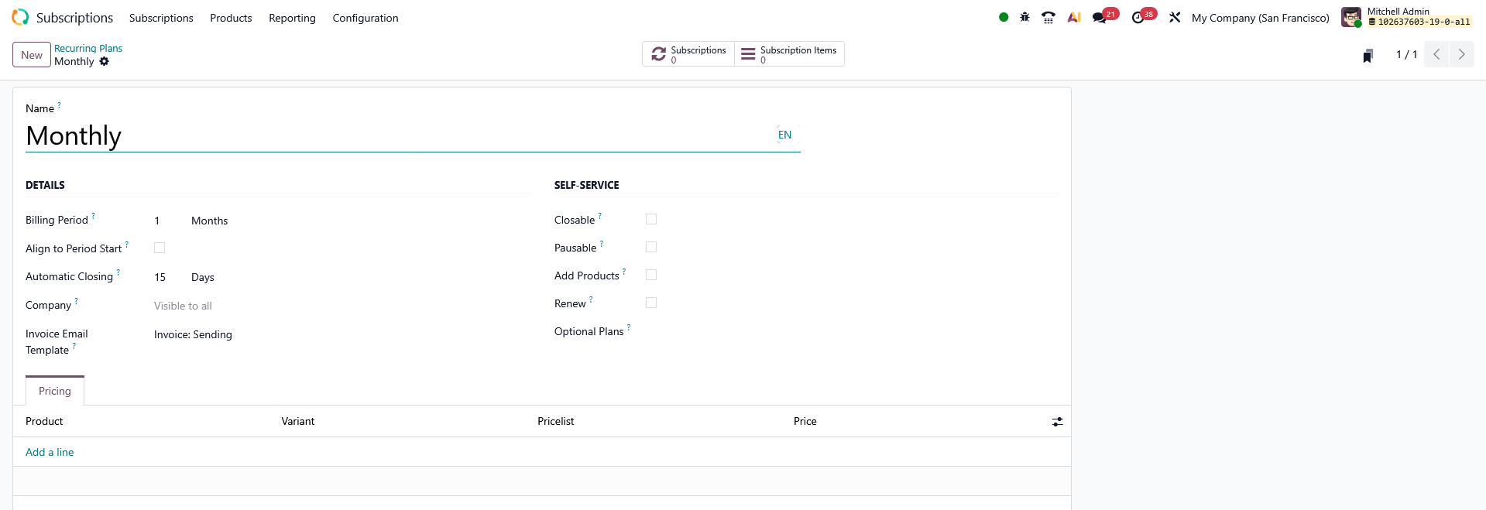
Task: Open the wrench tools icon
Action: pos(1175,17)
